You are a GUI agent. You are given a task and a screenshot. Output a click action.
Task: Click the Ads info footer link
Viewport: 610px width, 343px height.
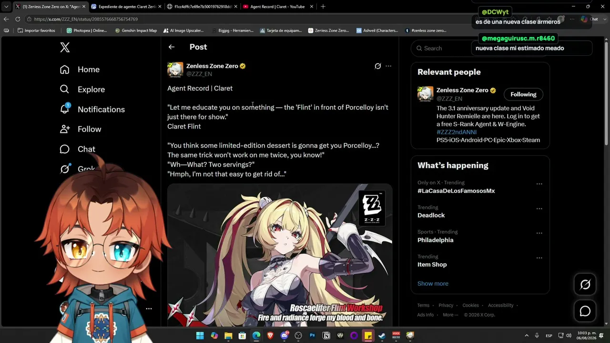coord(426,315)
